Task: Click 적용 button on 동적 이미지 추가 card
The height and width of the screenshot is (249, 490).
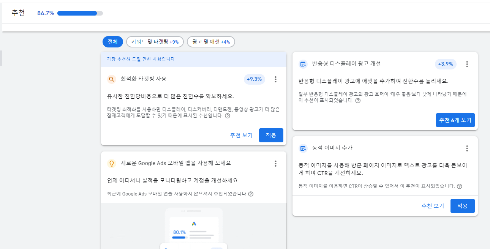Action: (x=463, y=206)
